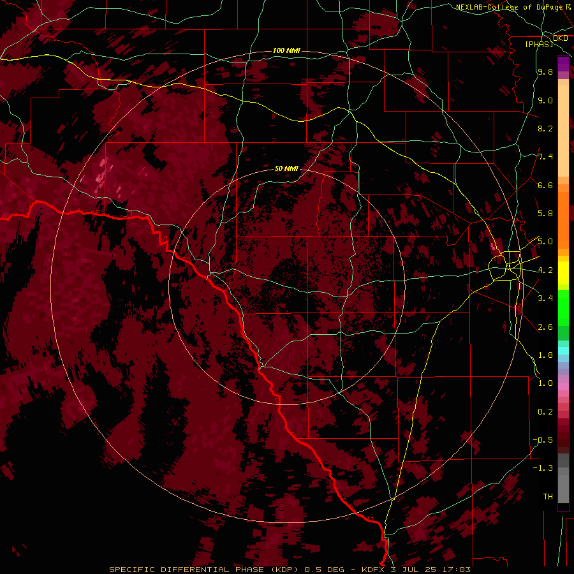Click the TH threshold label on scale

pyautogui.click(x=548, y=496)
